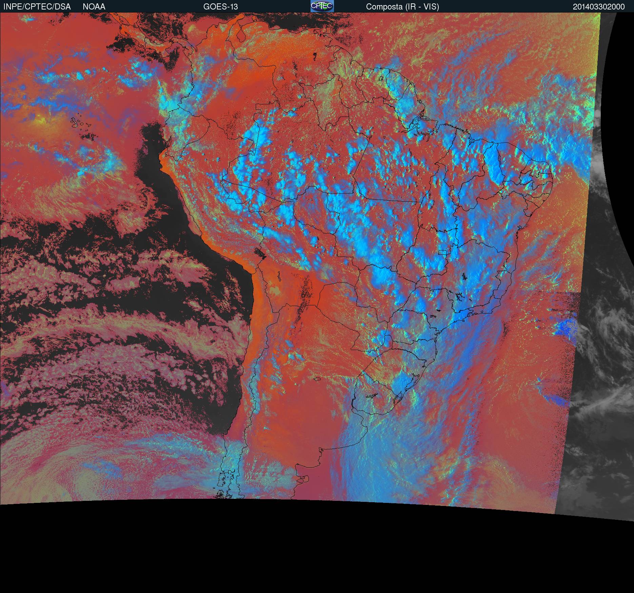Click the NOAA label in the header

point(94,7)
